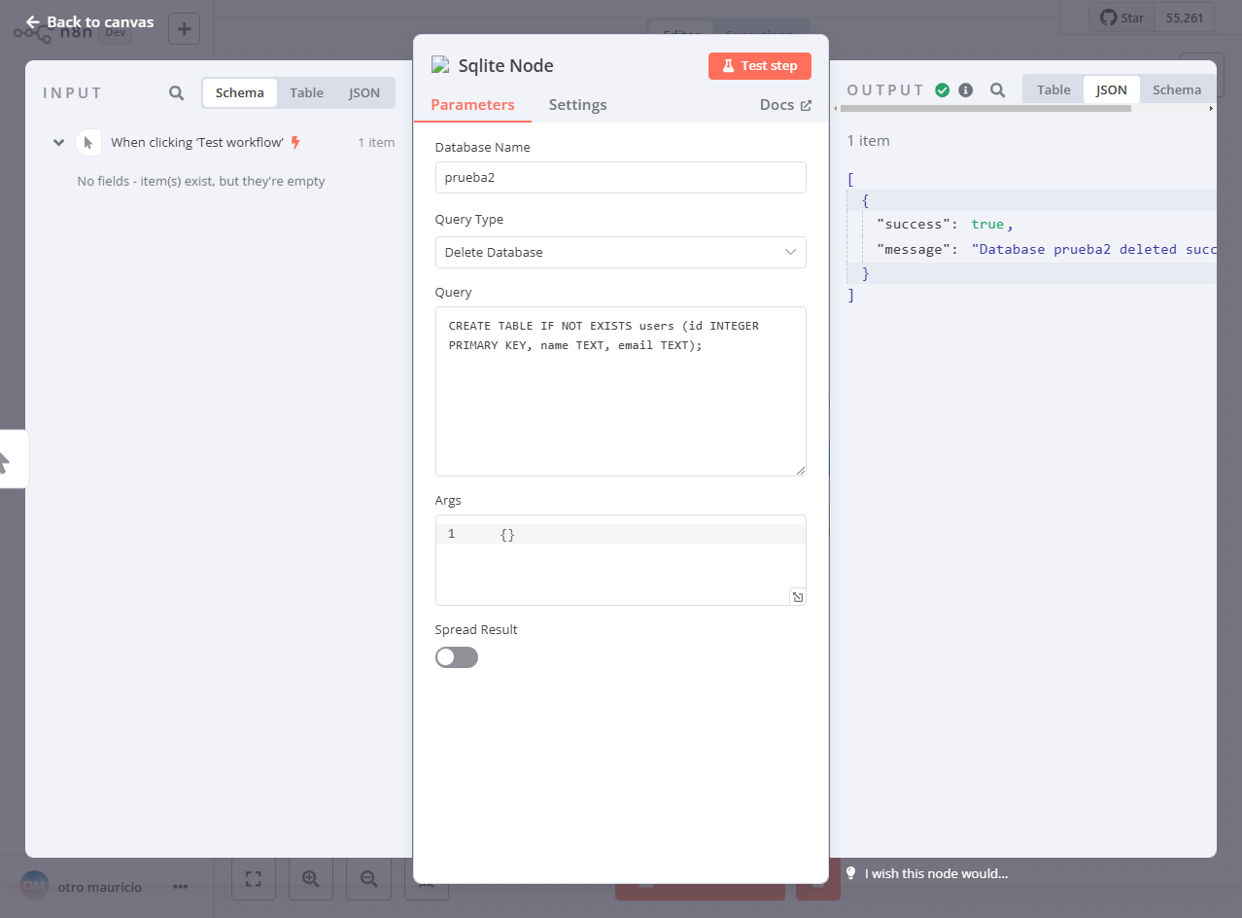
Task: Click the Dev badge next to n8n
Action: pyautogui.click(x=115, y=31)
